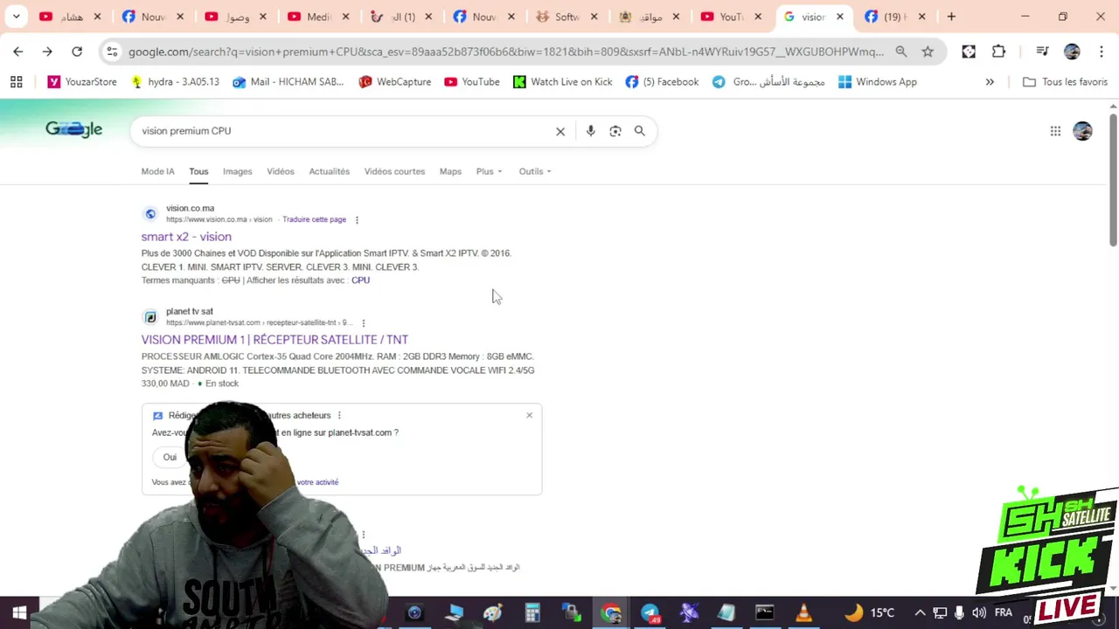This screenshot has height=629, width=1119.
Task: Click Traduire cette page link
Action: click(314, 220)
